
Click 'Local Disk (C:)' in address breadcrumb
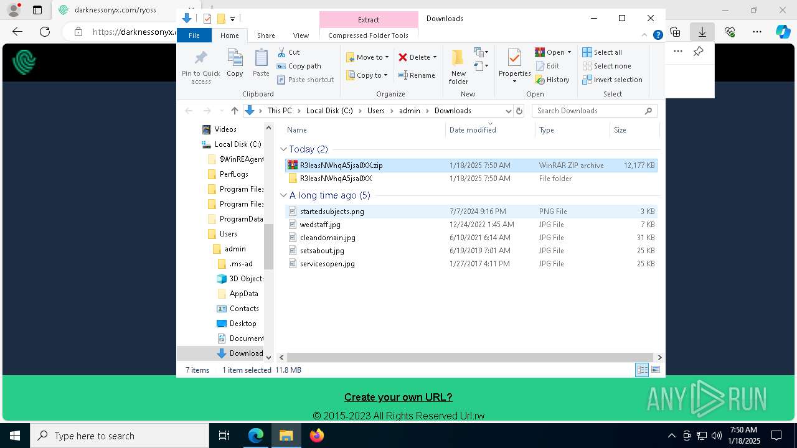click(x=329, y=111)
